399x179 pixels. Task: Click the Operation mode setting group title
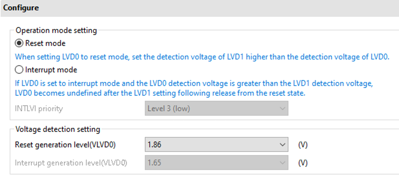(x=56, y=31)
